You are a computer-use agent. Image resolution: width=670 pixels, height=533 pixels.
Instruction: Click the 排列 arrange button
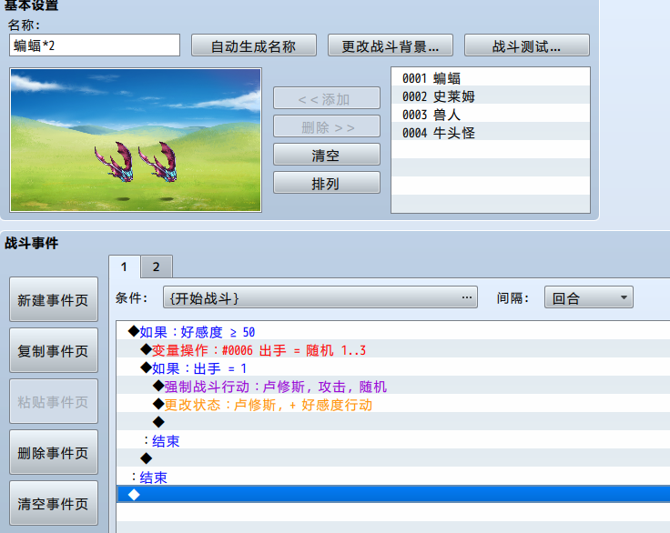[x=327, y=183]
